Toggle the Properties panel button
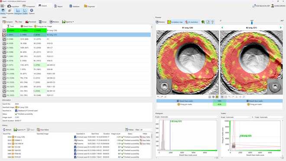 [x=10, y=12]
